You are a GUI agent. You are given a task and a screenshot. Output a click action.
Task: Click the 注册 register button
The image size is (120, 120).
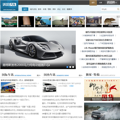point(100,3)
